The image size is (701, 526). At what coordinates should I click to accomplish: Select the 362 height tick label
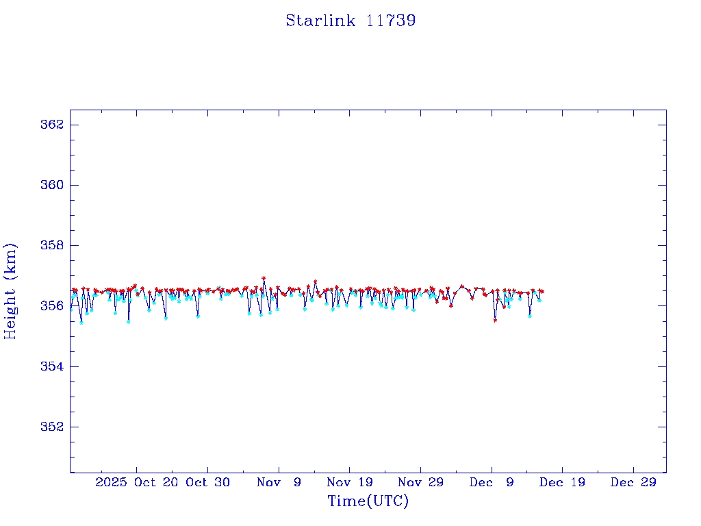click(52, 125)
